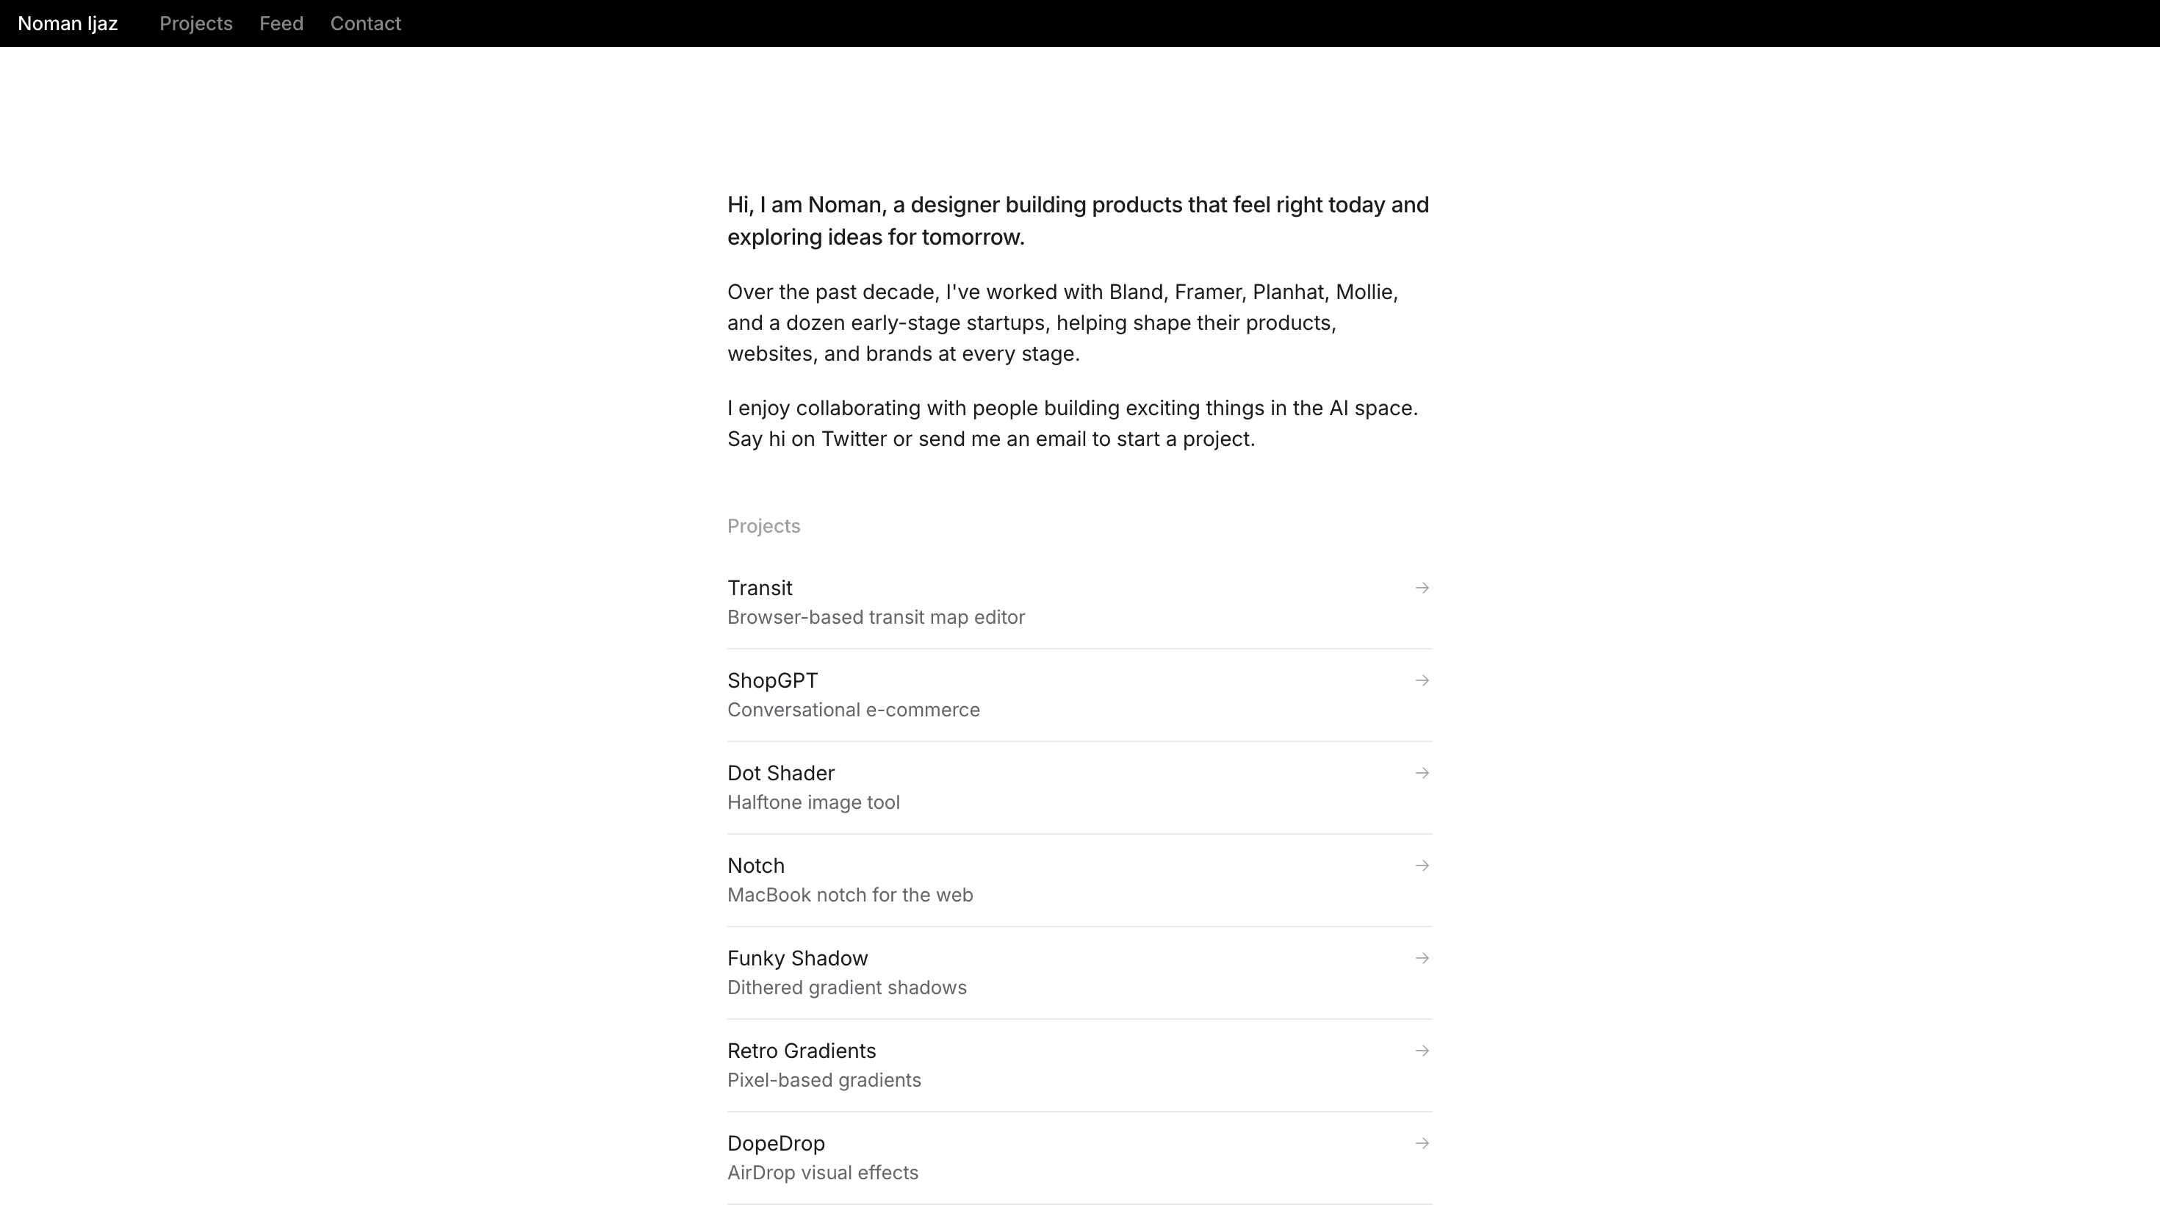Open the Projects nav menu item
This screenshot has height=1227, width=2160.
pyautogui.click(x=195, y=24)
